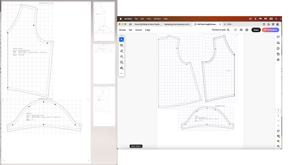
Task: Select the arrow selection tool in Acrobat
Action: [x=121, y=39]
